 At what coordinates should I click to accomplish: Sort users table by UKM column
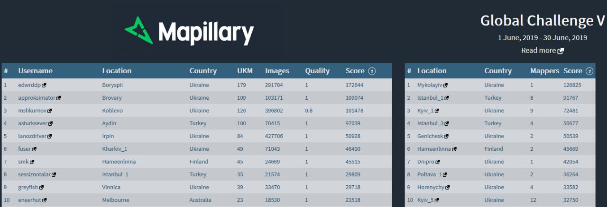(245, 71)
